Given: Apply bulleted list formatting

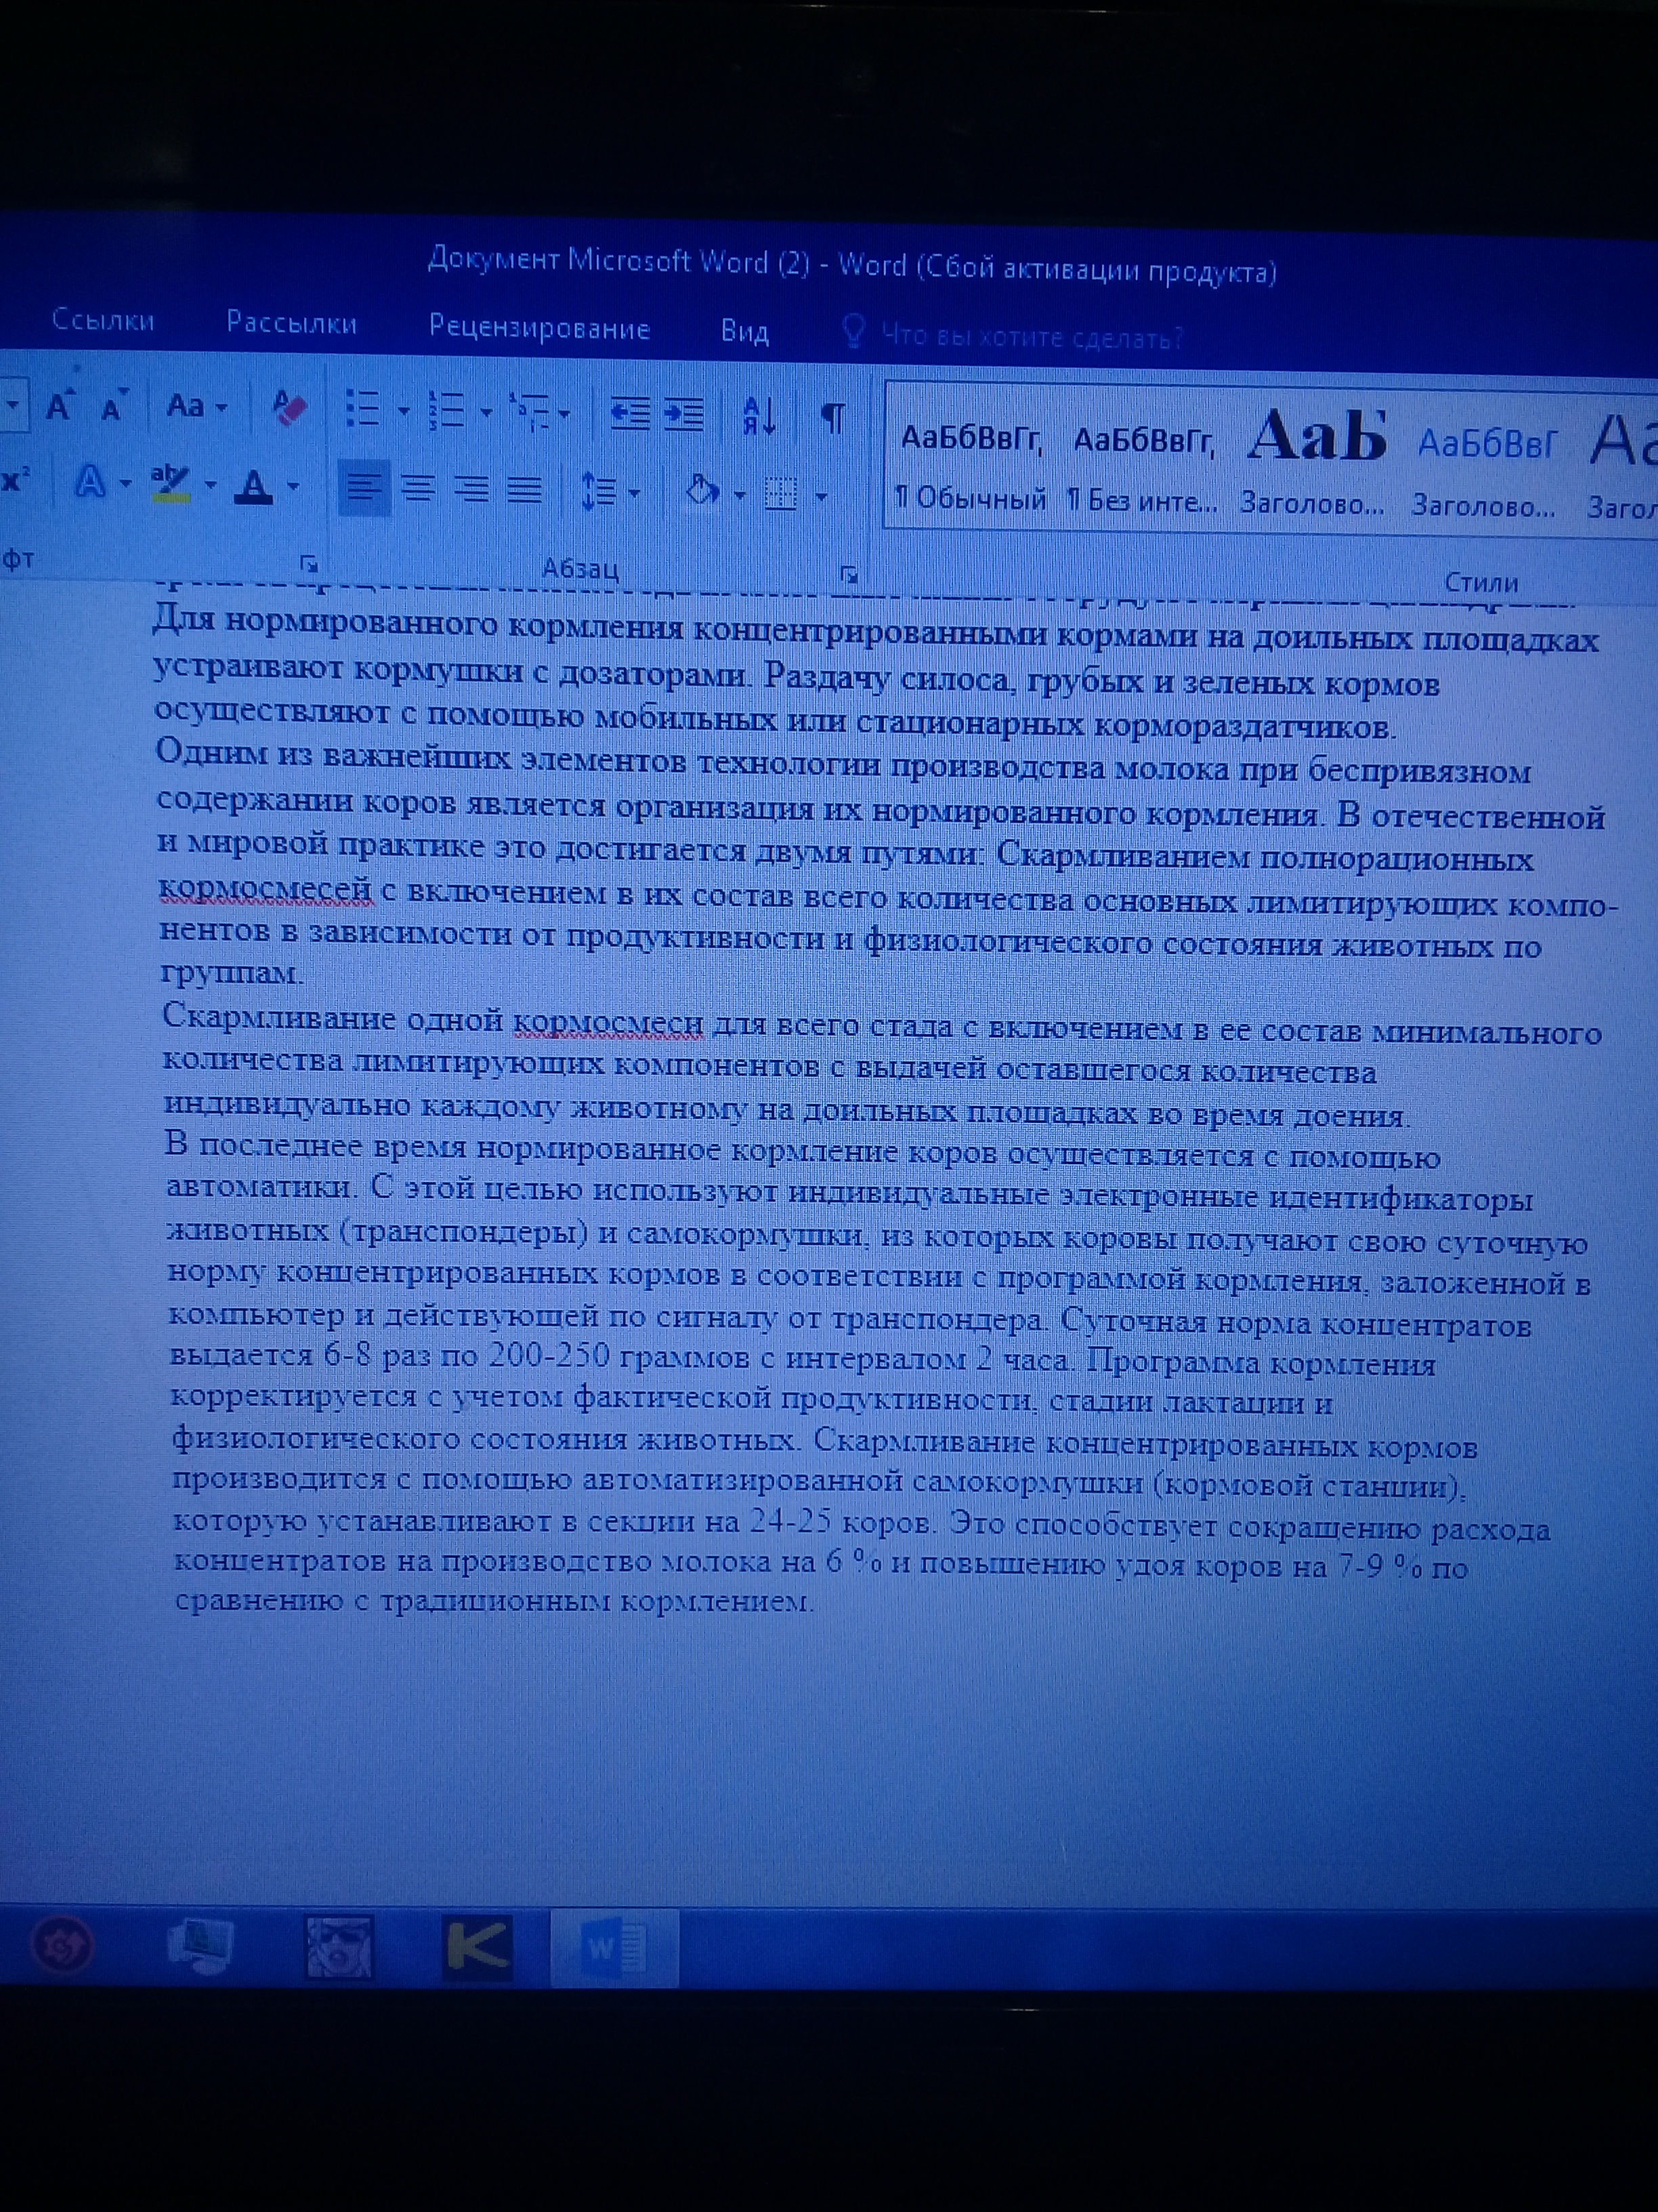Looking at the screenshot, I should click(362, 409).
